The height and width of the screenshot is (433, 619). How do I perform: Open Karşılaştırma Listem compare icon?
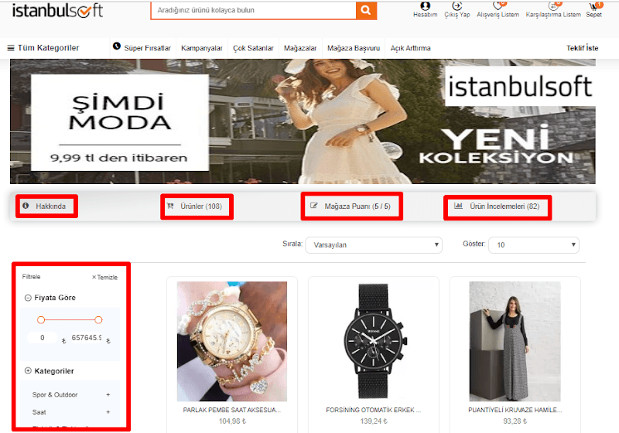click(553, 5)
